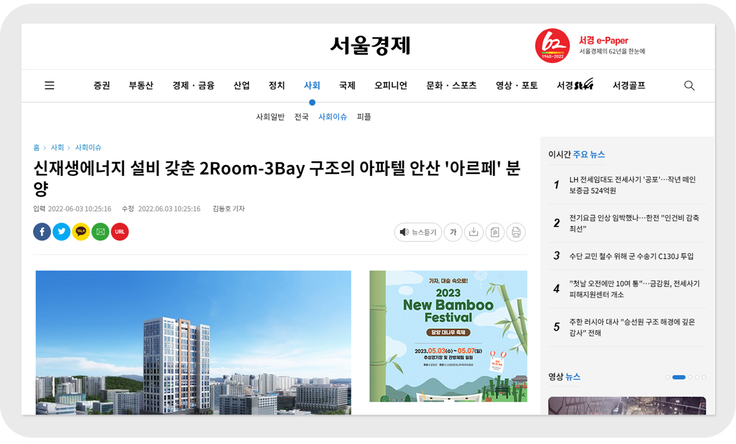Share article on Twitter

61,232
